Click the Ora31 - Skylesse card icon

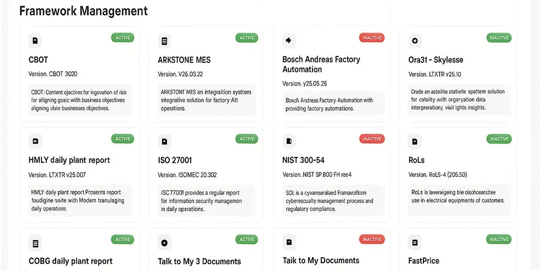tap(415, 40)
